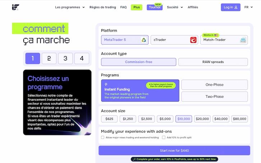Open the FAQ menu item
The image size is (261, 163).
coord(123,7)
